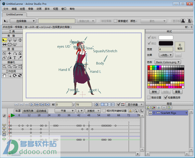Delete the selected layer with trash icon
Screen dimensions: 195x158
click(159, 108)
